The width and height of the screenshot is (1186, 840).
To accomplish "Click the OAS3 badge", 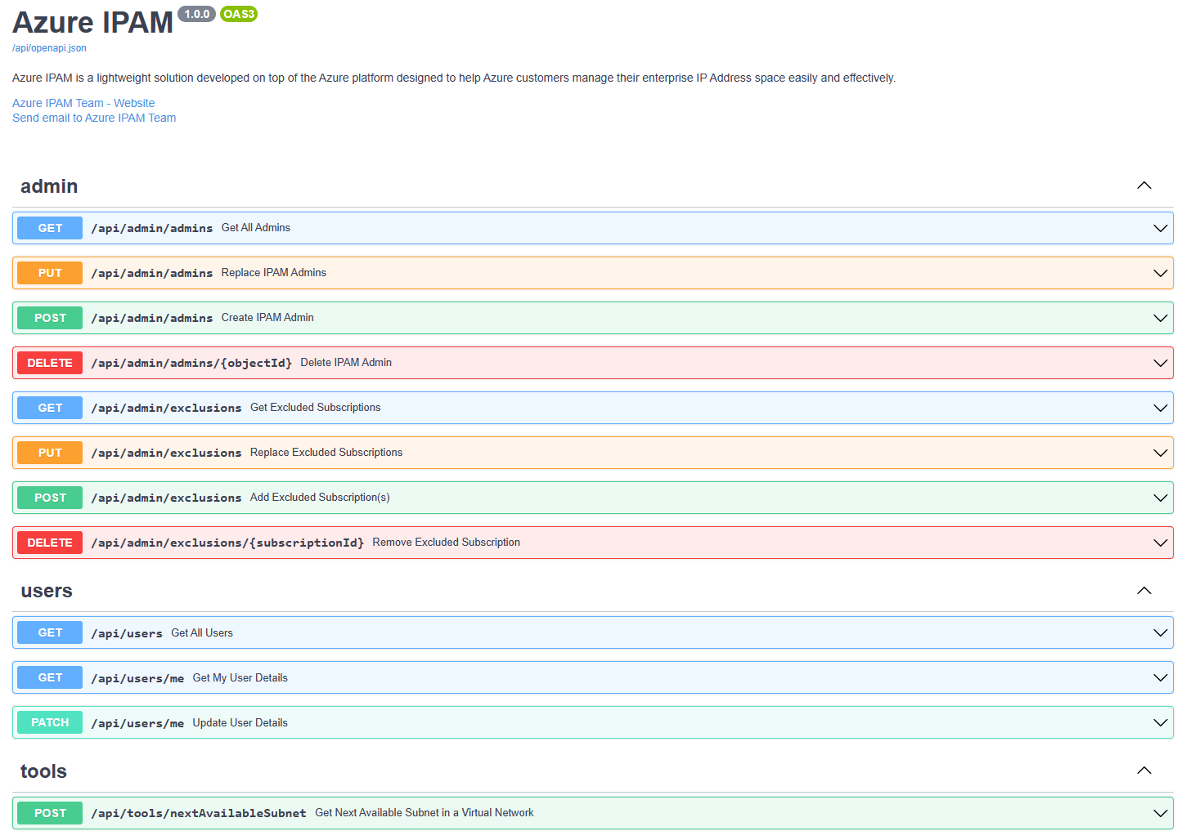I will (239, 14).
